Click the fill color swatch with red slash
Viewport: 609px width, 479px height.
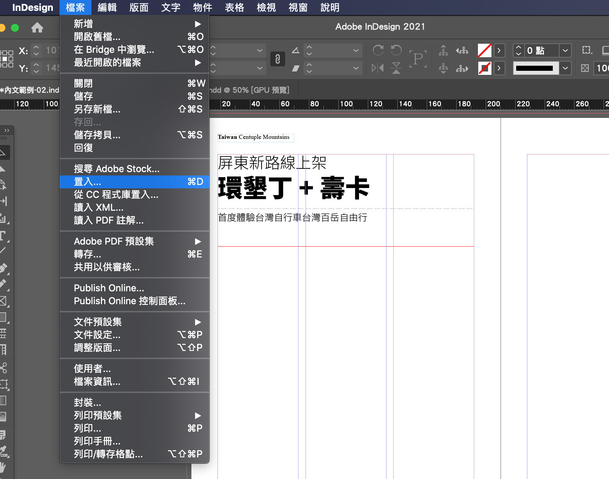484,51
